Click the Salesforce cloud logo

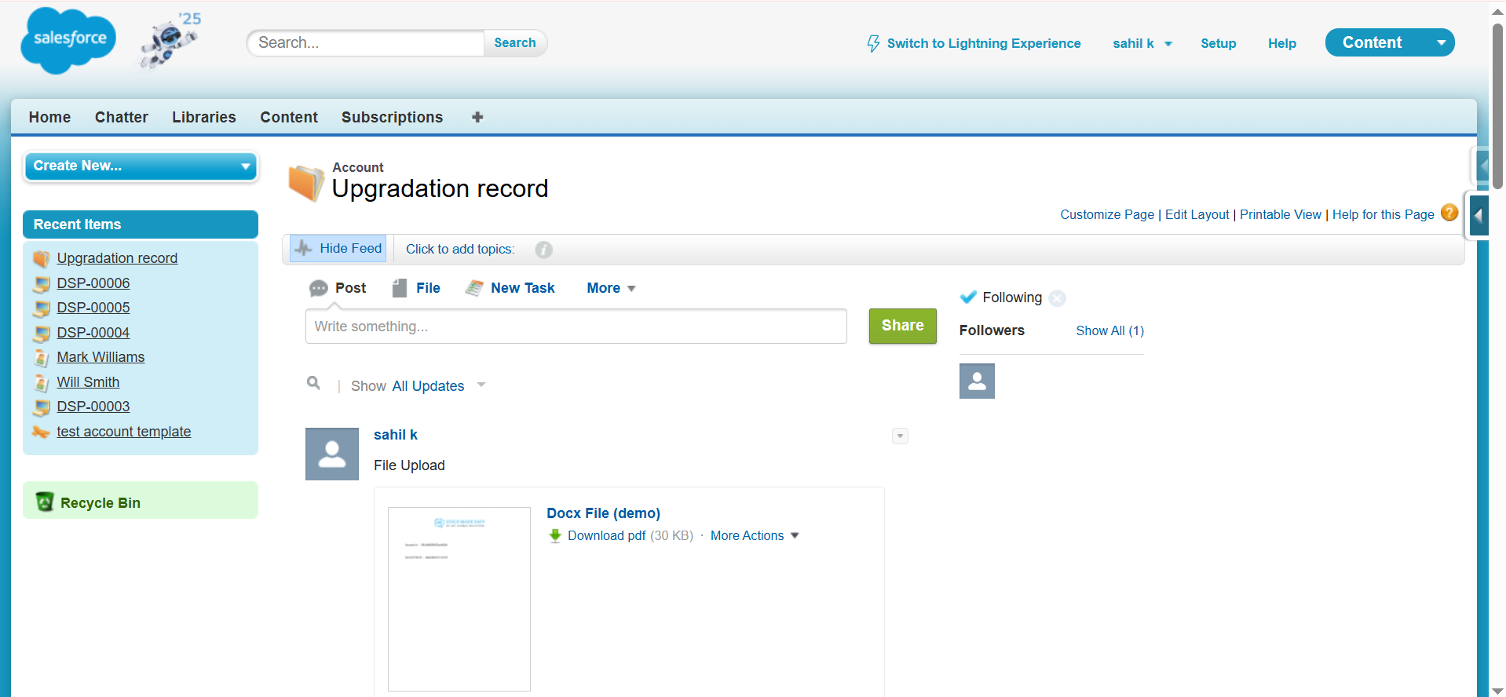[x=68, y=41]
